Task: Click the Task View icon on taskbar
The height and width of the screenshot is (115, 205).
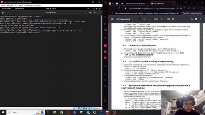Action: pos(48,112)
